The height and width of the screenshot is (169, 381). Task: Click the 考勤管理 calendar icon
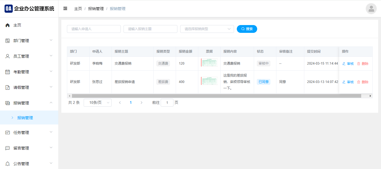[8, 72]
